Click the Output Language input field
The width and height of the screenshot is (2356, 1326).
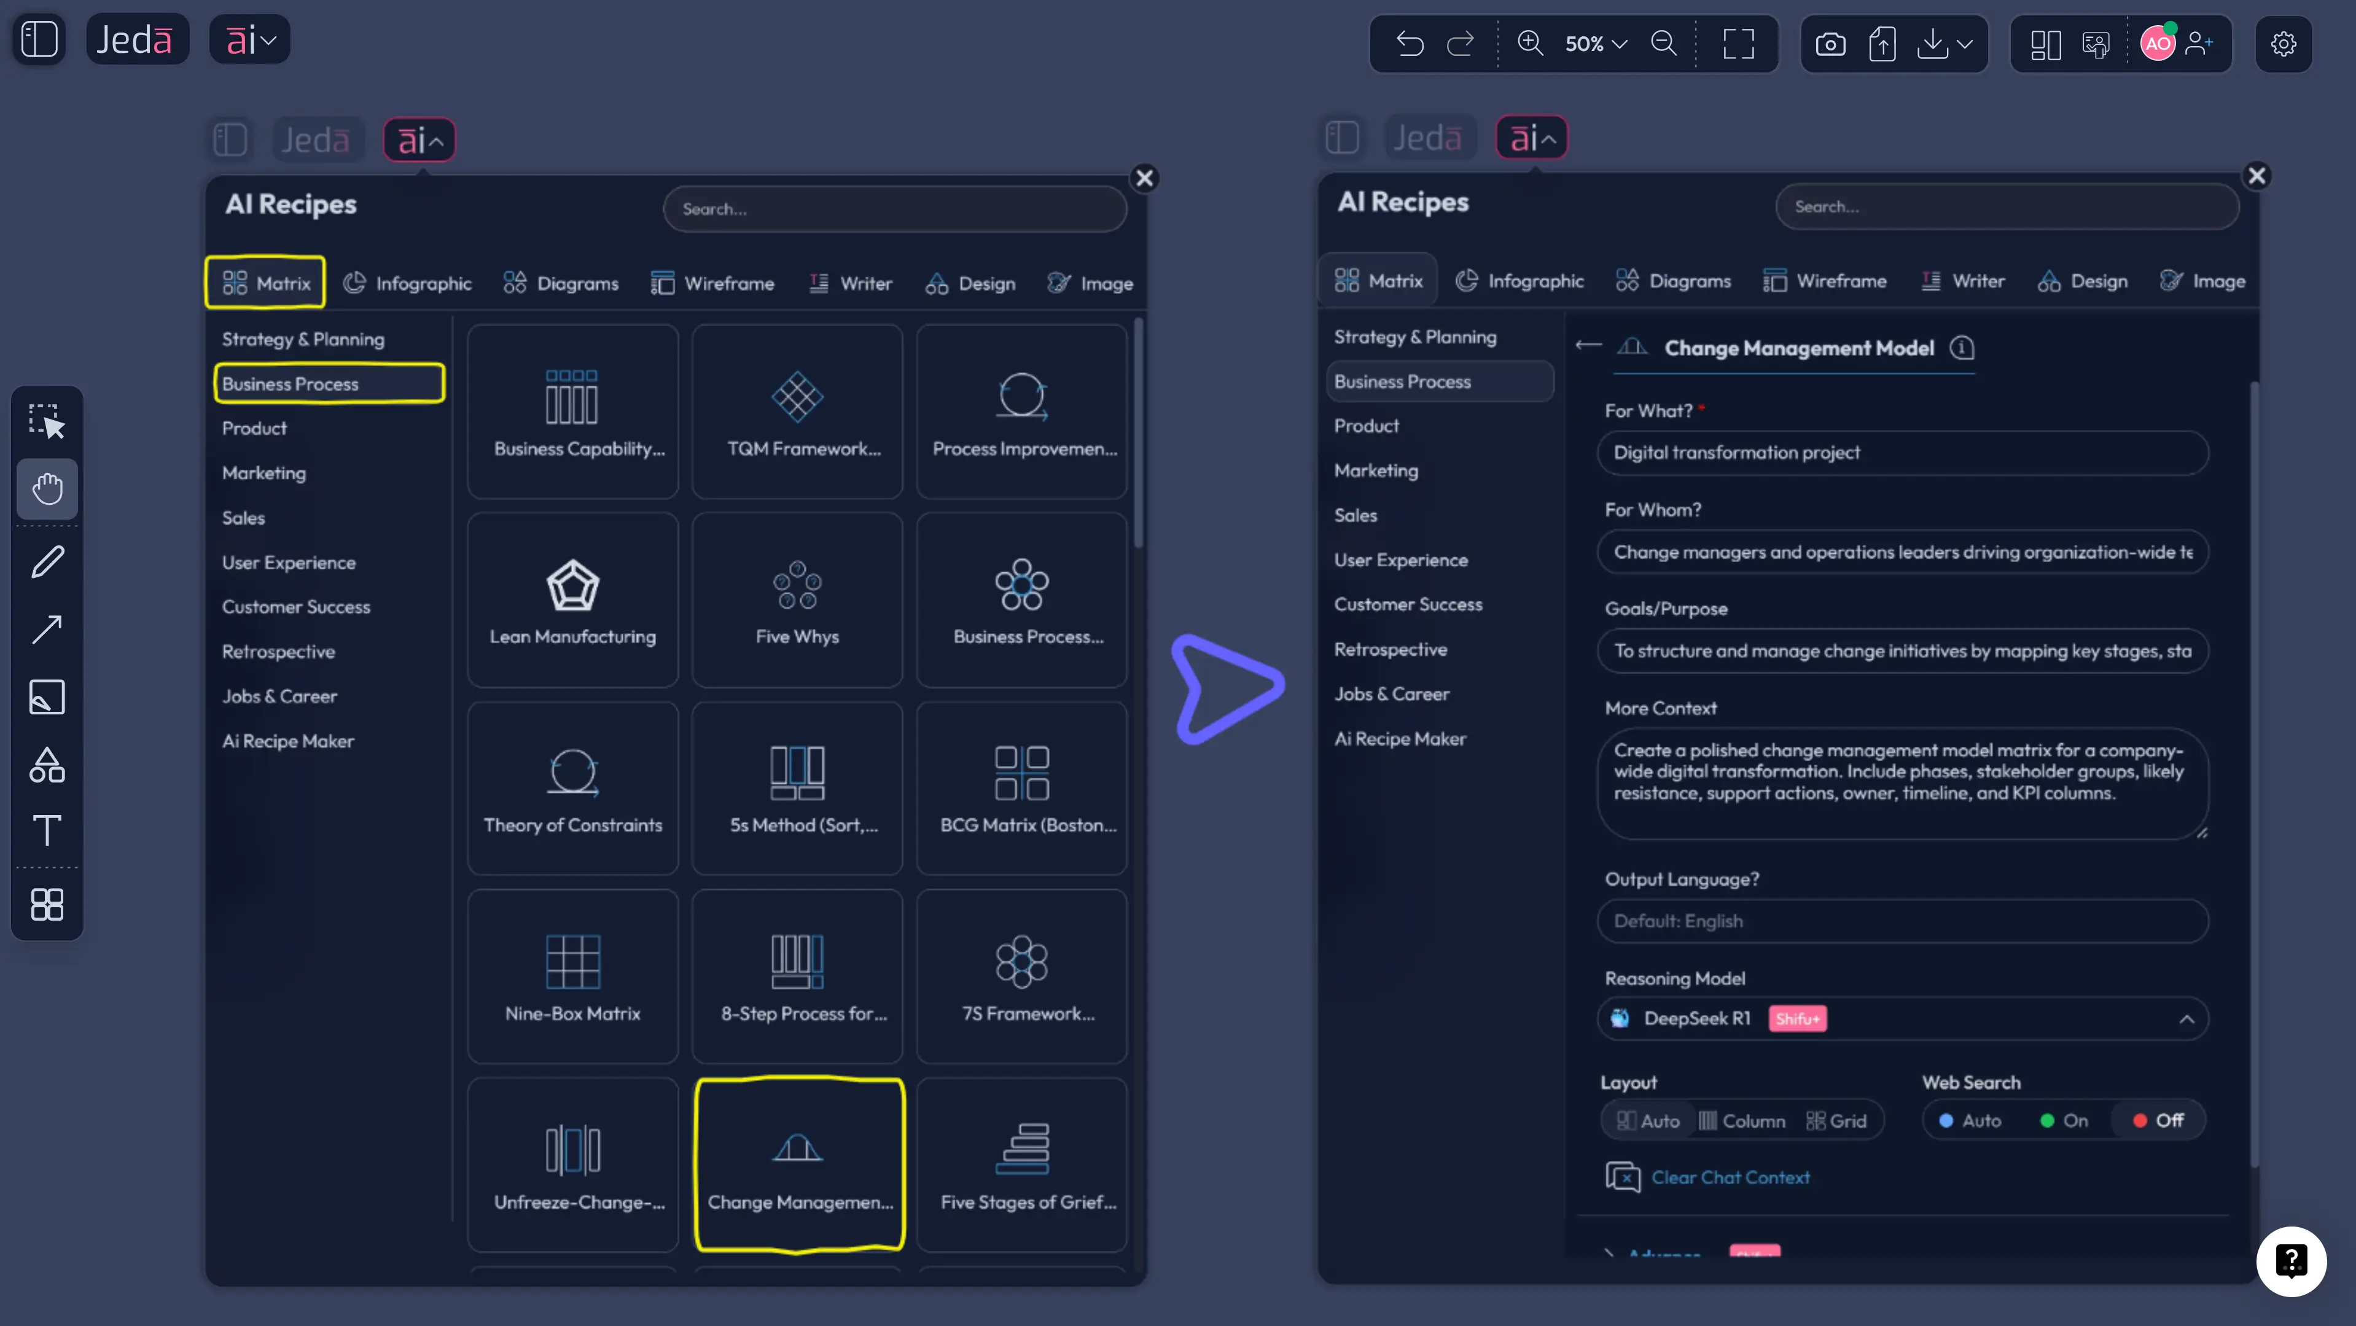pyautogui.click(x=1902, y=921)
